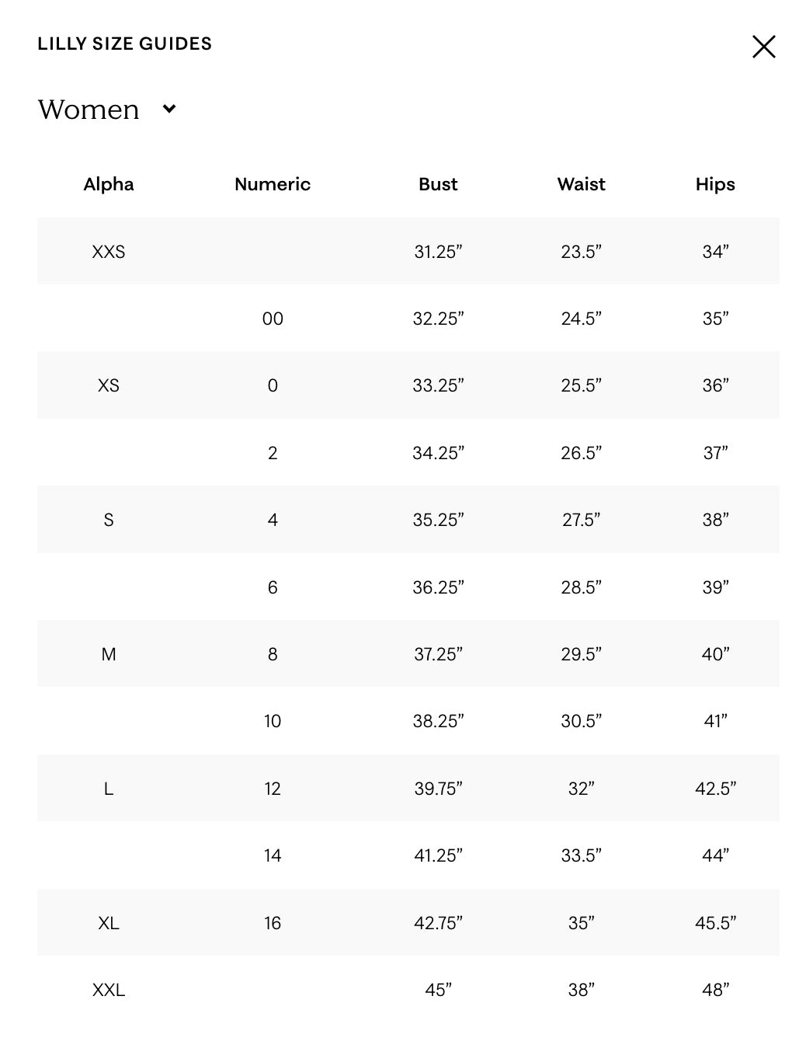Click the numeric size 14 cell

coord(273,855)
